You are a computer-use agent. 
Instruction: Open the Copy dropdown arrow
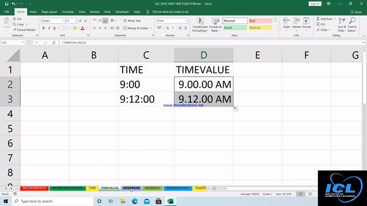[x=26, y=25]
